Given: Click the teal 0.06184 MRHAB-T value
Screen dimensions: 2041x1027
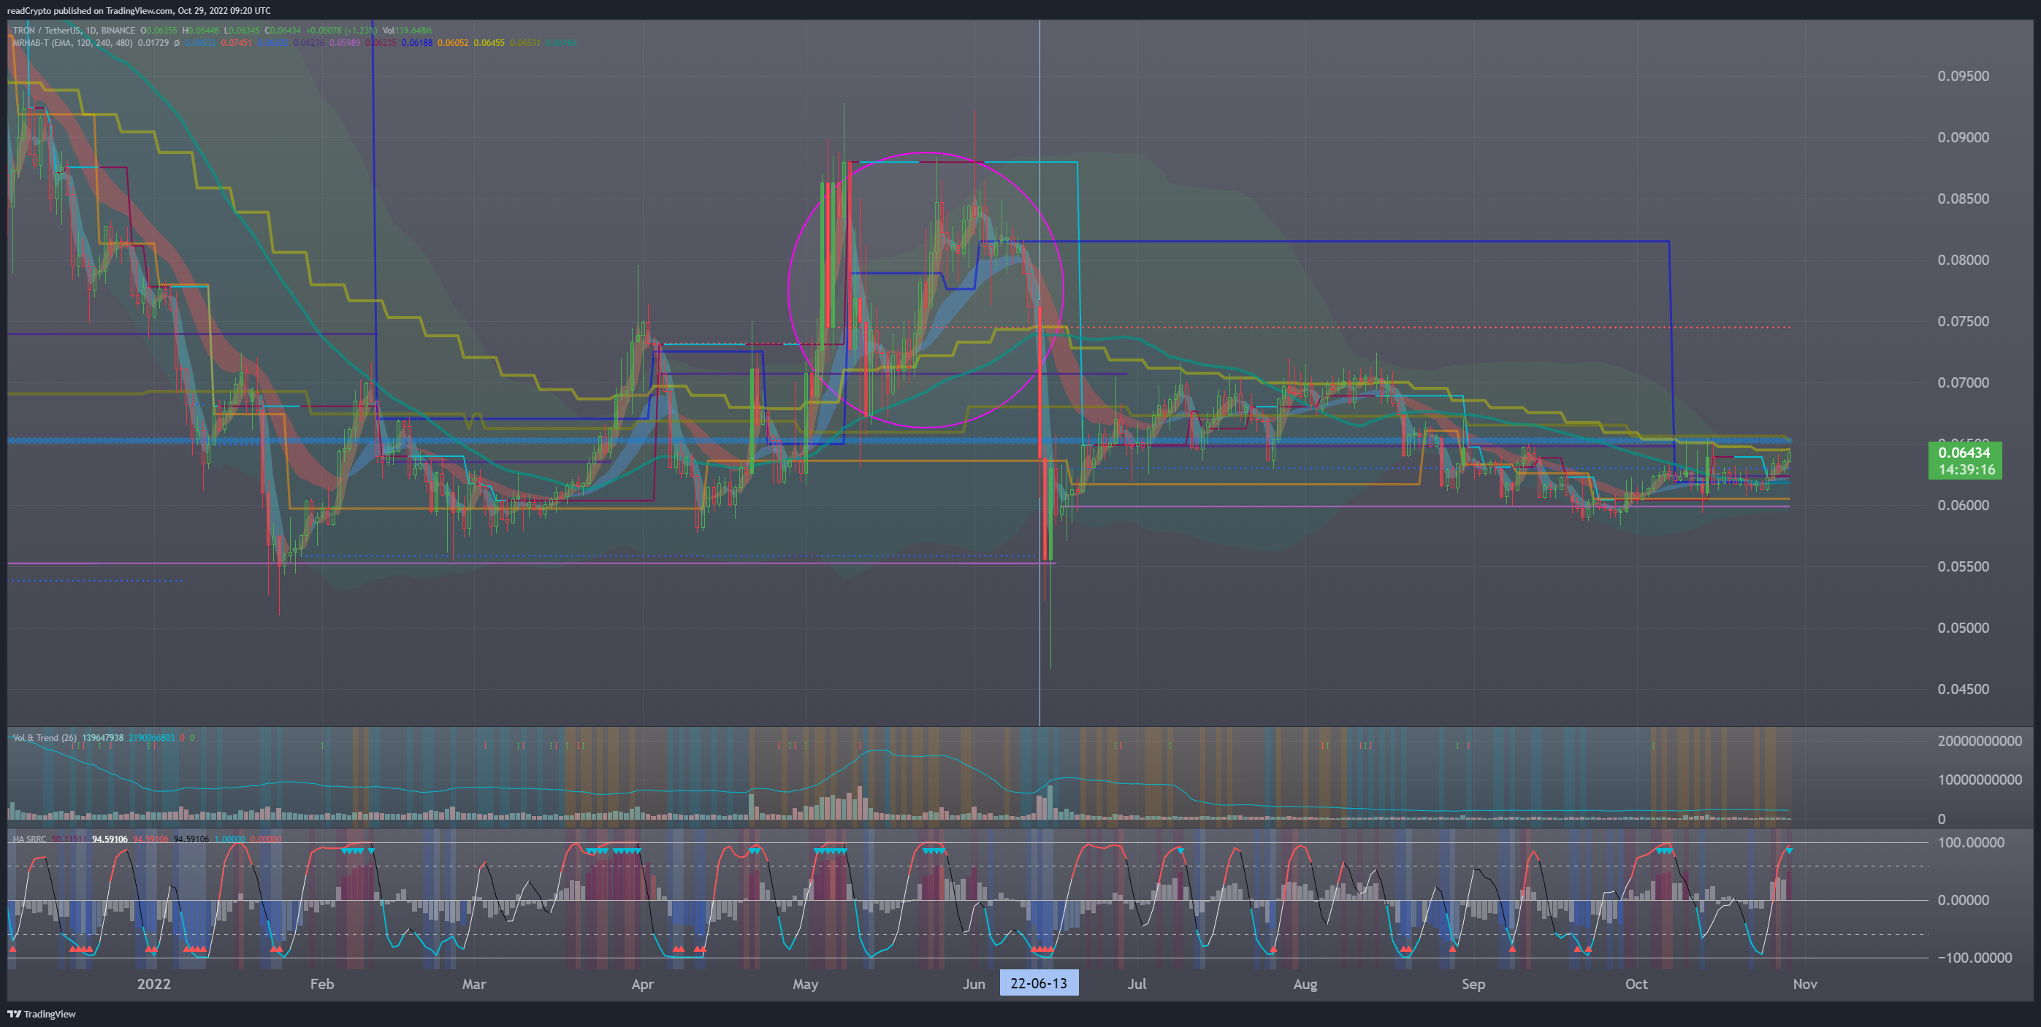Looking at the screenshot, I should click(561, 43).
